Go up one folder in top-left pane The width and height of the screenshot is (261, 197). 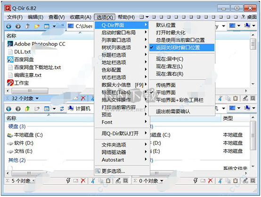[27, 26]
